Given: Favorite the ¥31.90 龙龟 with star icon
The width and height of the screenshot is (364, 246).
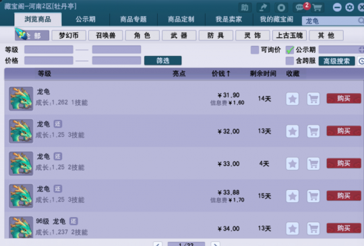Looking at the screenshot, I should (x=293, y=99).
